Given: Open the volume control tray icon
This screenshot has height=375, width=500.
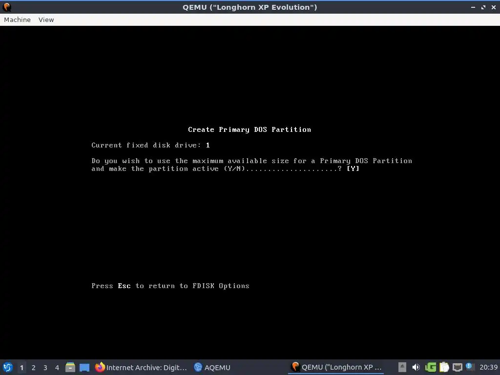Looking at the screenshot, I should tap(416, 367).
